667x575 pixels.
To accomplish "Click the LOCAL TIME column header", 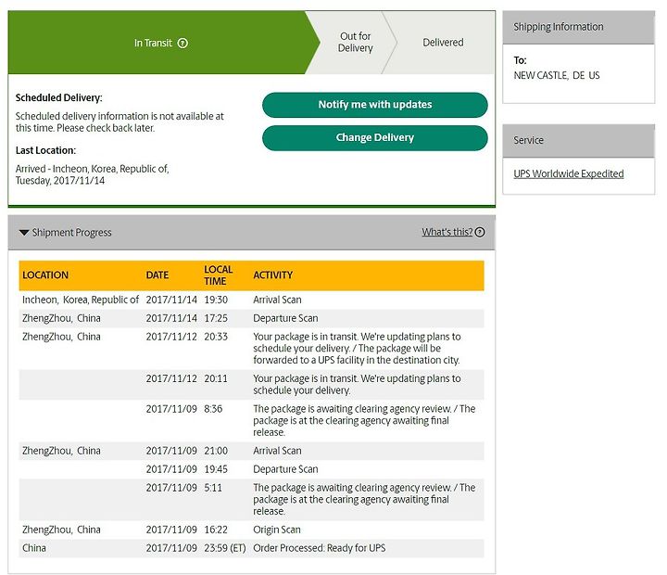I will (219, 275).
